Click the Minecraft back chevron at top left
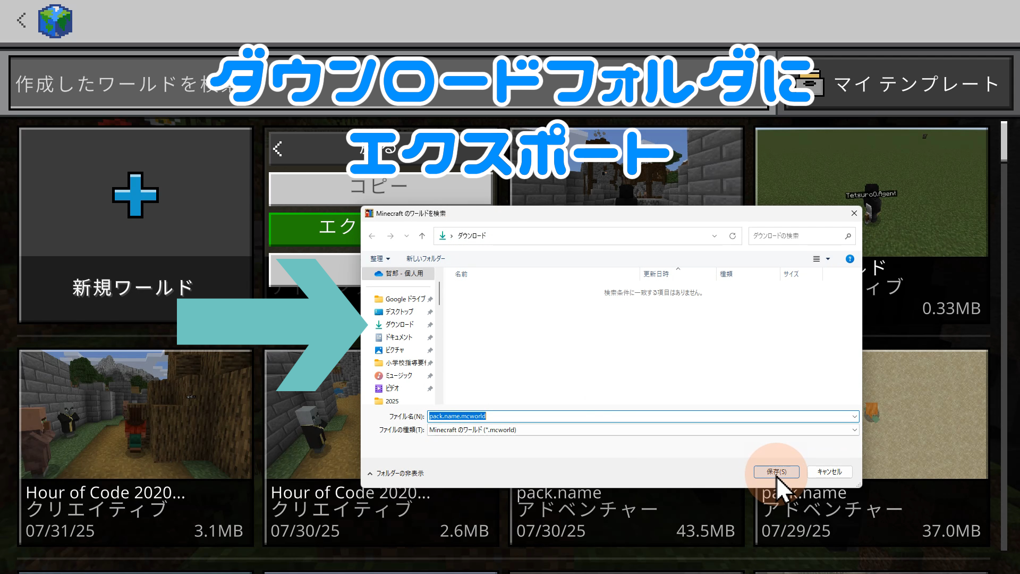1020x574 pixels. [21, 21]
